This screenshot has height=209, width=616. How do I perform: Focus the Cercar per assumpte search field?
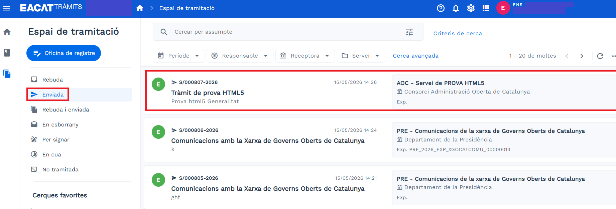pyautogui.click(x=288, y=32)
